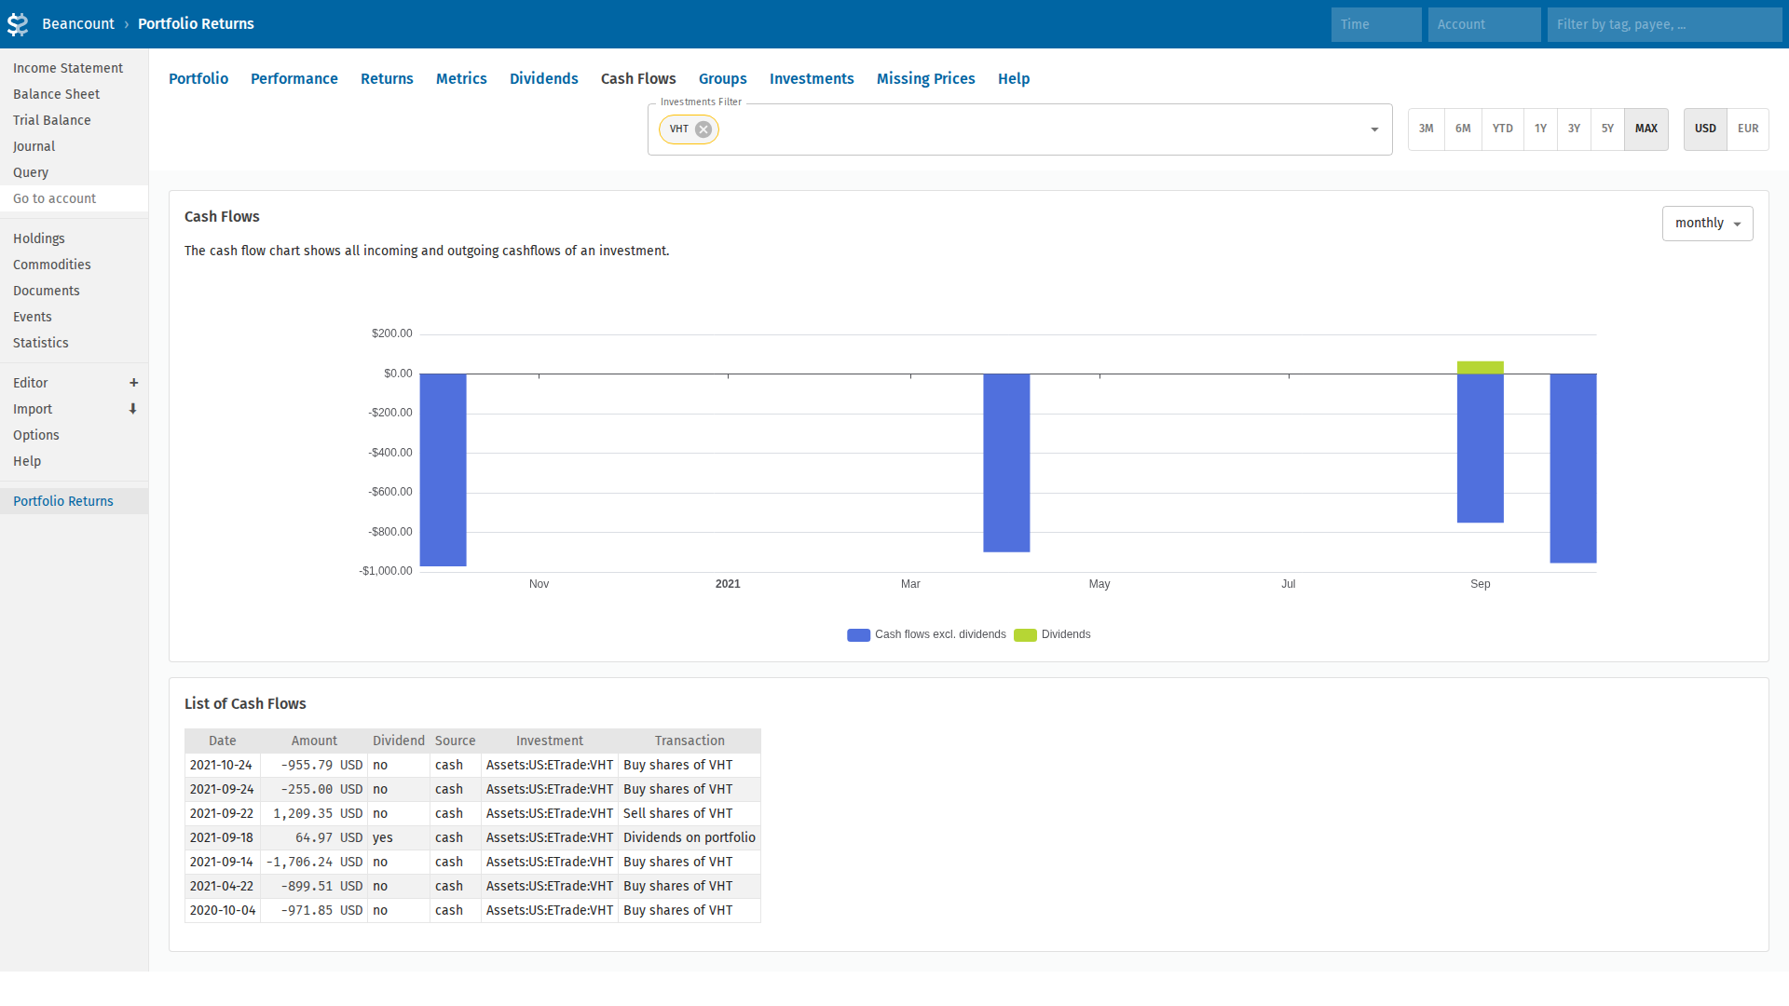The image size is (1789, 1006).
Task: Open Balance Sheet in sidebar
Action: (56, 94)
